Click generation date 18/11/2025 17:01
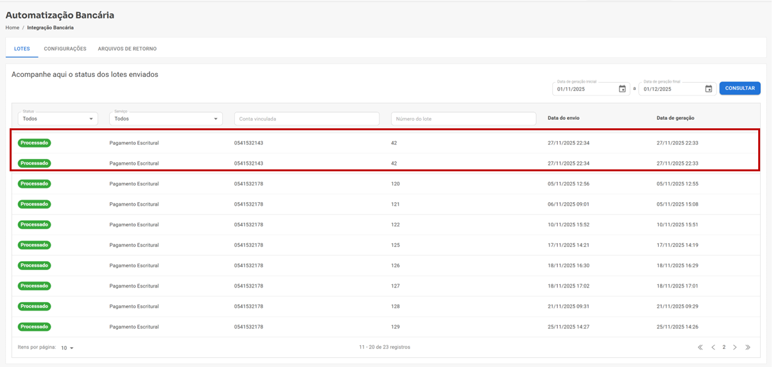 click(677, 286)
